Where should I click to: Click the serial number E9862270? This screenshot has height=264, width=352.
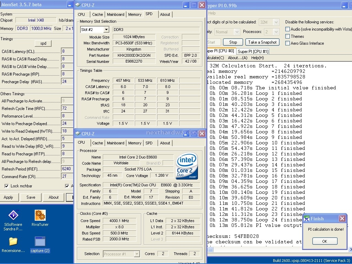134,61
